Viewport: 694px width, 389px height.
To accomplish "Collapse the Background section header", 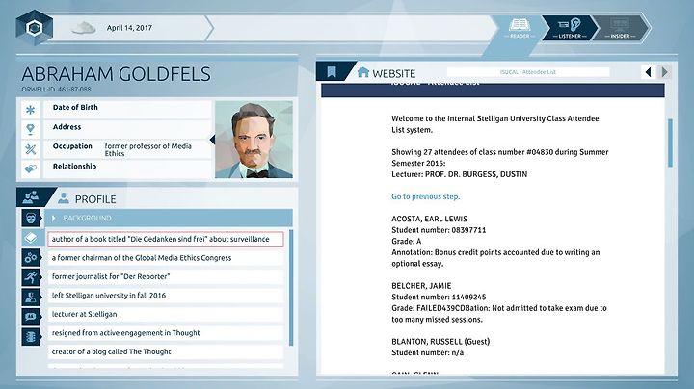I will coord(169,218).
